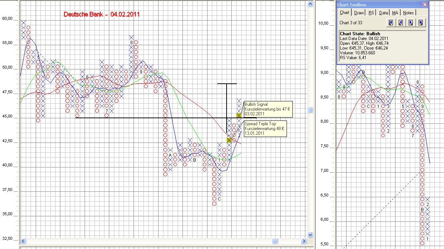The height and width of the screenshot is (249, 444).
Task: Click 'Last Data Date: 04.02.2011' line
Action: (364, 38)
